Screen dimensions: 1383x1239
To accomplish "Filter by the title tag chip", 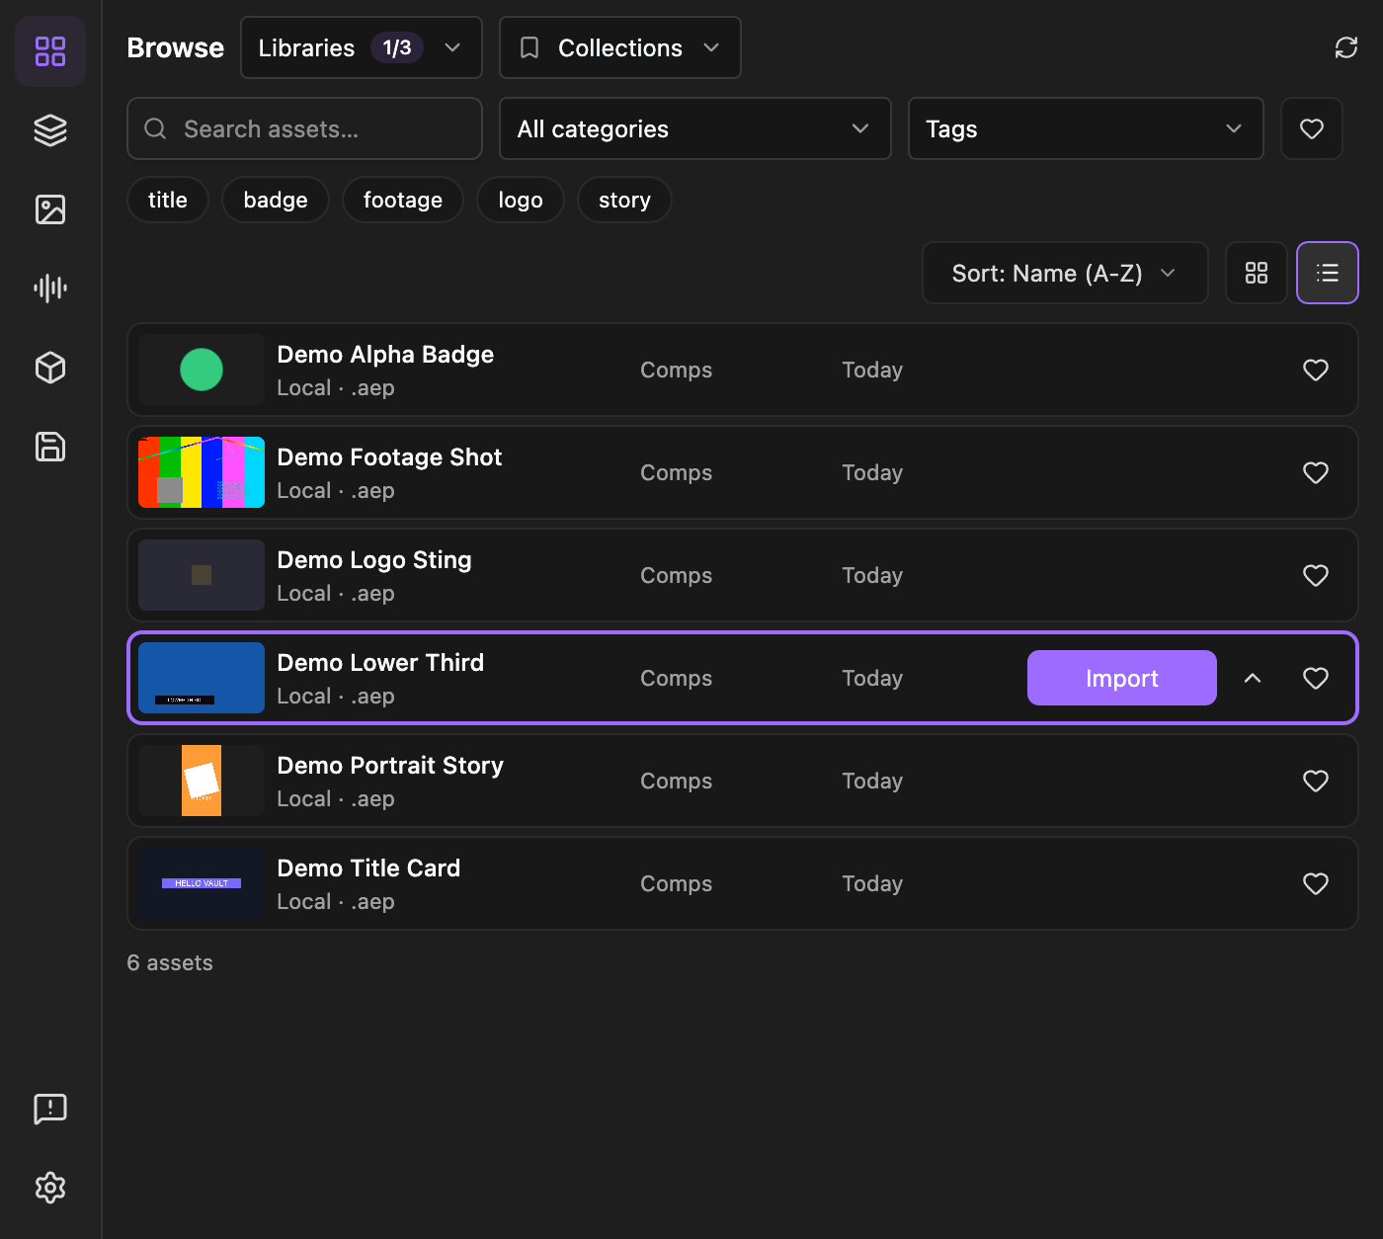I will point(168,200).
